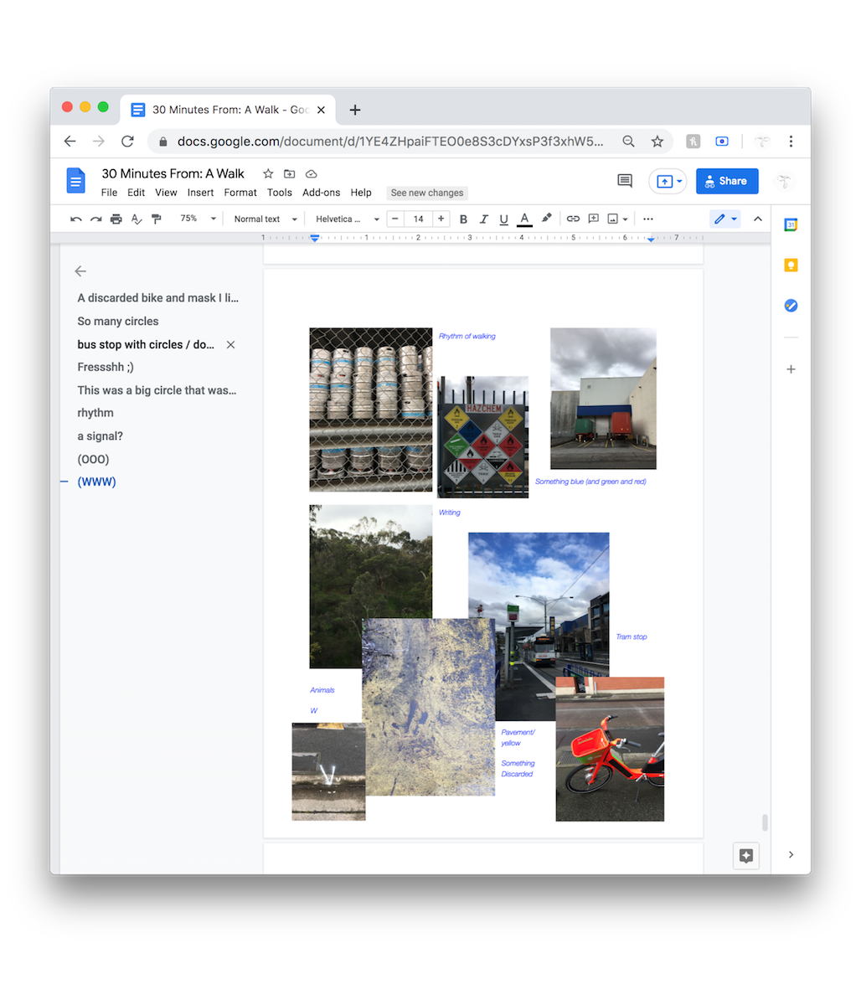Toggle italic formatting
This screenshot has width=861, height=1005.
[x=483, y=219]
